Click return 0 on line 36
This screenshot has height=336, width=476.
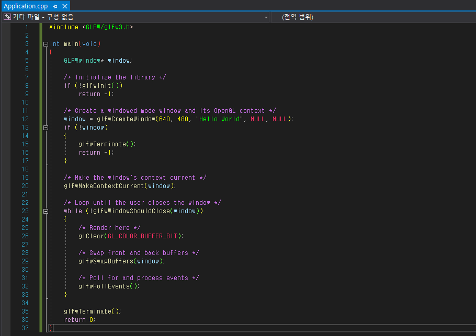click(80, 320)
